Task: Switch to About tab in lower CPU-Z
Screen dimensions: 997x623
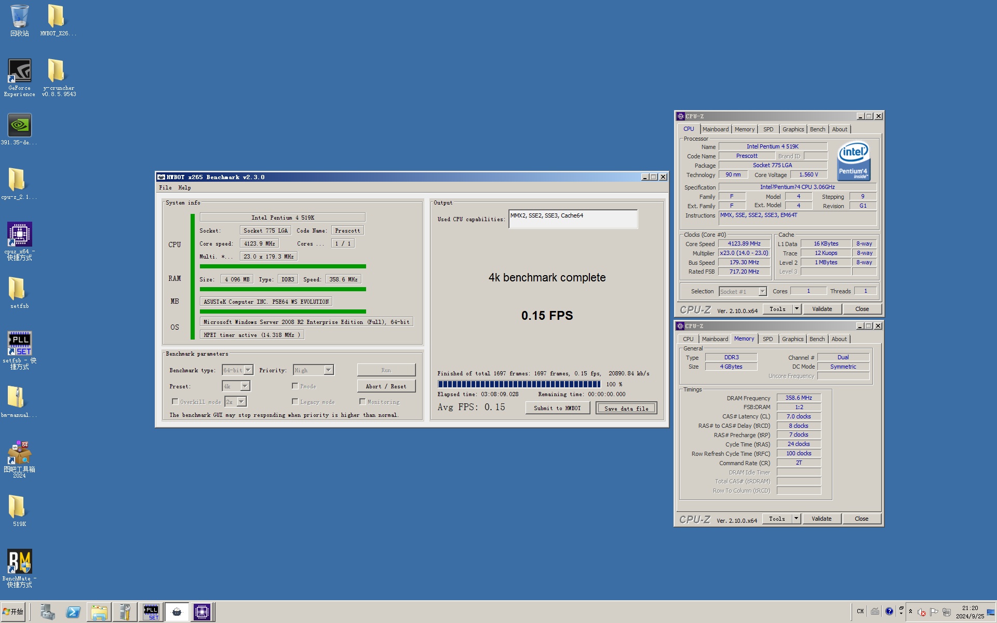Action: (x=839, y=339)
